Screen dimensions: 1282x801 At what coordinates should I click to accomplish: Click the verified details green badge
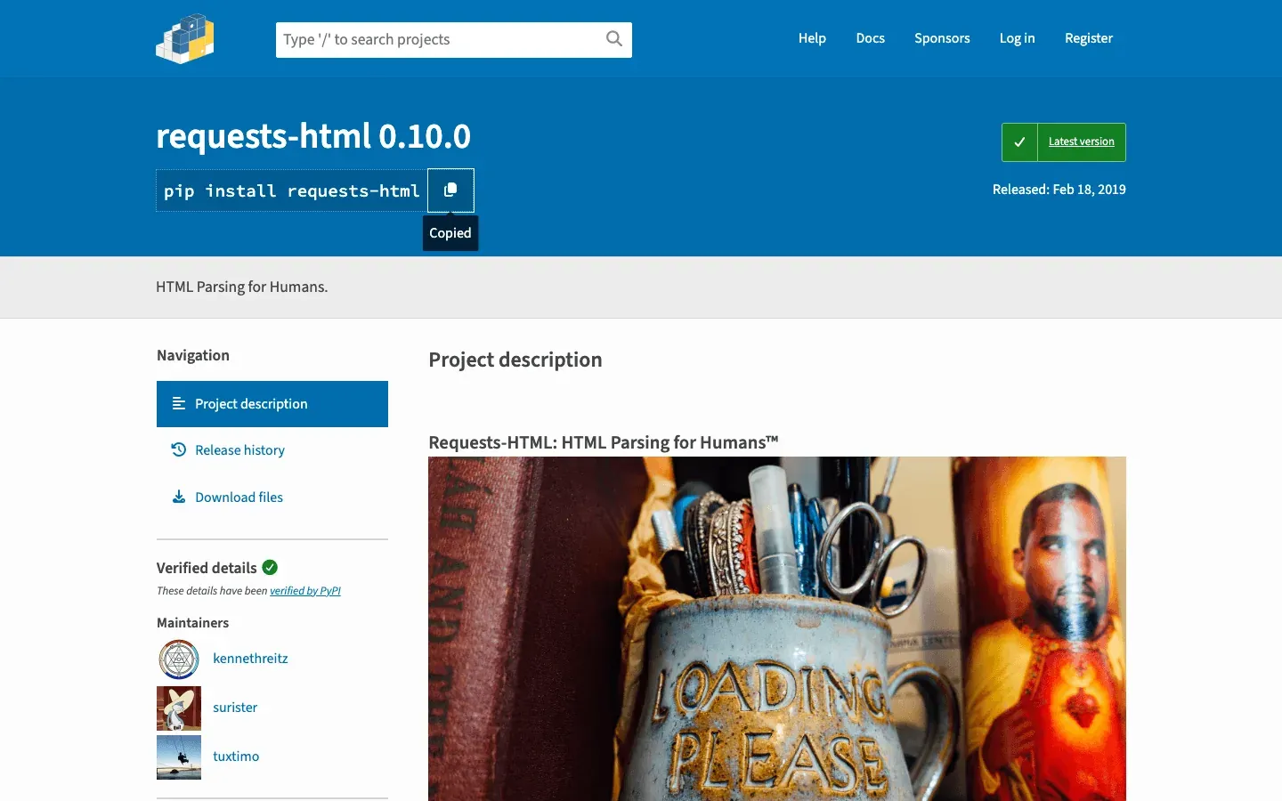(x=270, y=567)
